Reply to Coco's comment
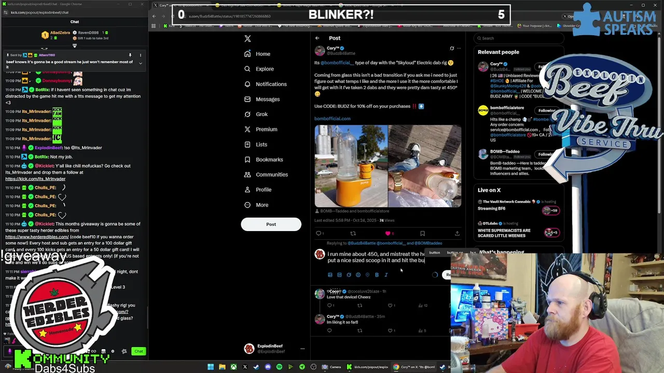This screenshot has height=373, width=664. (329, 306)
